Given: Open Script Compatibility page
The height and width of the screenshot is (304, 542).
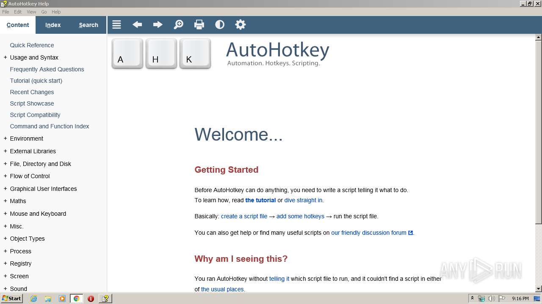Looking at the screenshot, I should click(35, 115).
